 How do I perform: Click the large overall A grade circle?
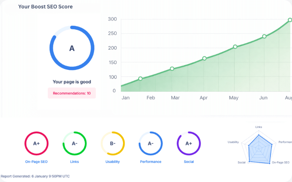(72, 48)
